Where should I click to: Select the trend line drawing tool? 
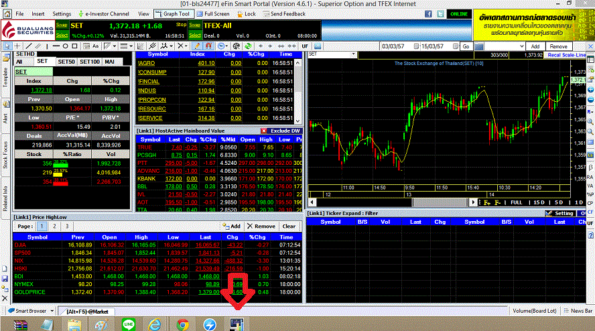[28, 46]
